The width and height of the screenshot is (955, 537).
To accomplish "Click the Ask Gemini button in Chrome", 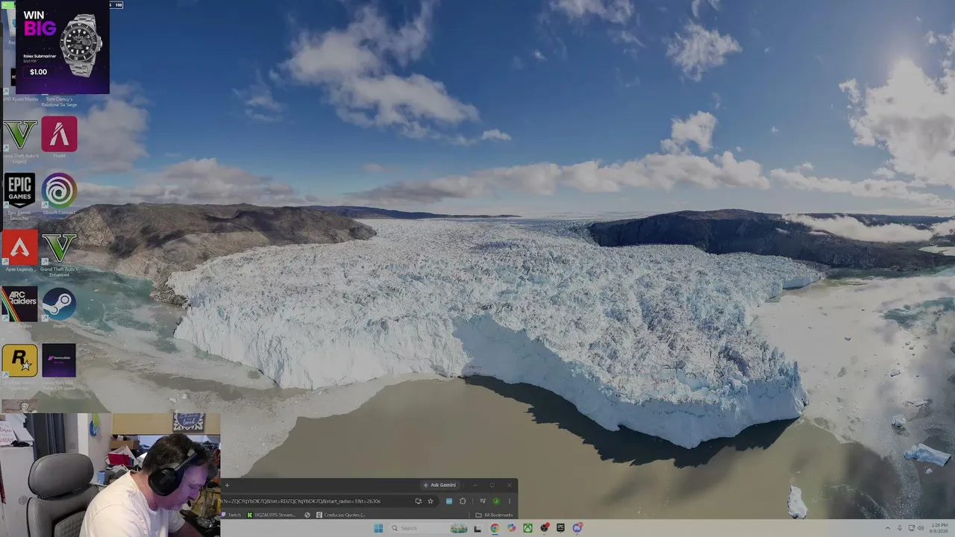I will [440, 485].
